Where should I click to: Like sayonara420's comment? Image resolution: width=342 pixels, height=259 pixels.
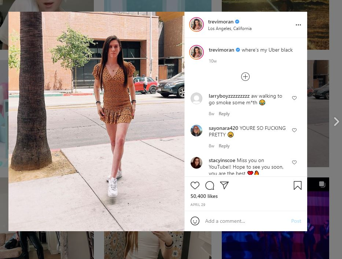[x=294, y=130]
